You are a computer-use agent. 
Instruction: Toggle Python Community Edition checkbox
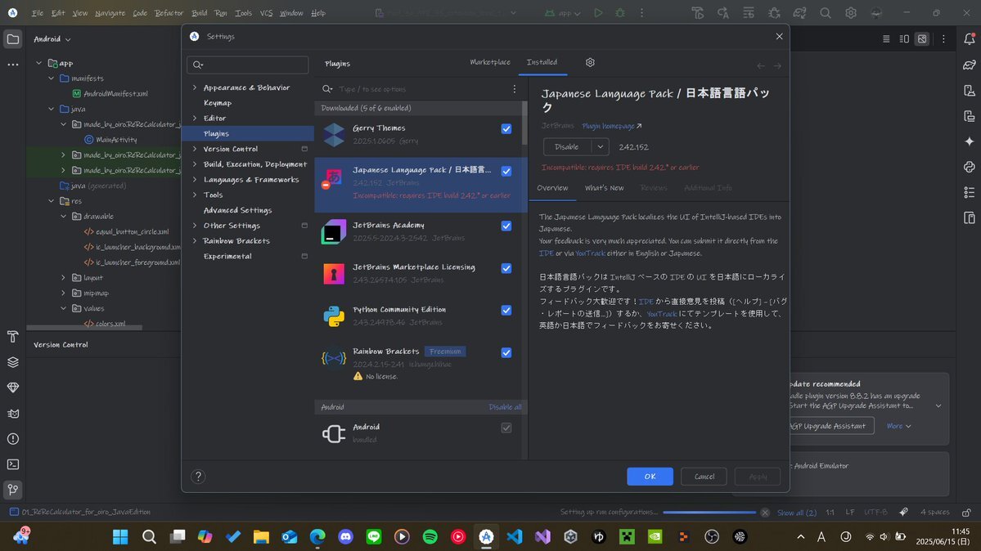pyautogui.click(x=506, y=310)
